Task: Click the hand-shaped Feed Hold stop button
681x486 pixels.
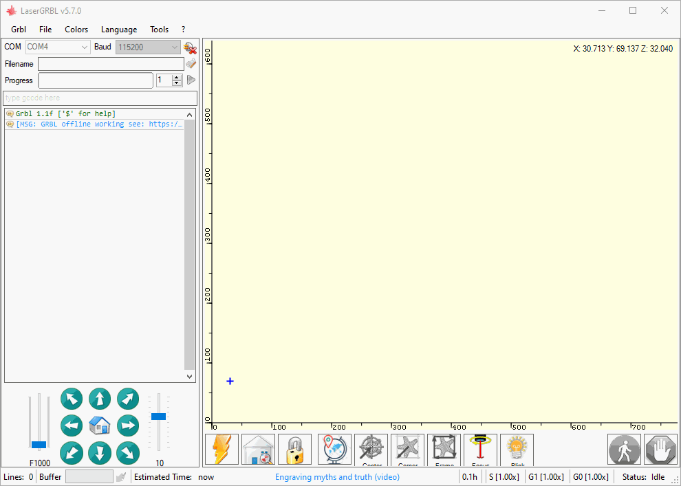Action: tap(660, 450)
